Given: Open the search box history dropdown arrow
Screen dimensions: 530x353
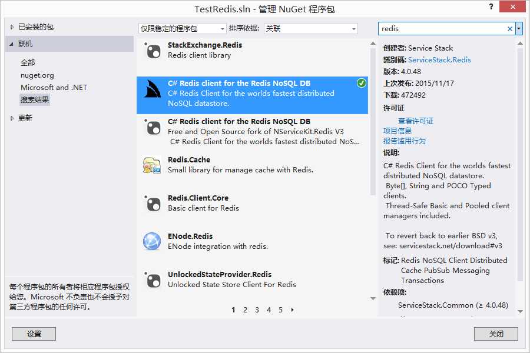Looking at the screenshot, I should [x=519, y=29].
